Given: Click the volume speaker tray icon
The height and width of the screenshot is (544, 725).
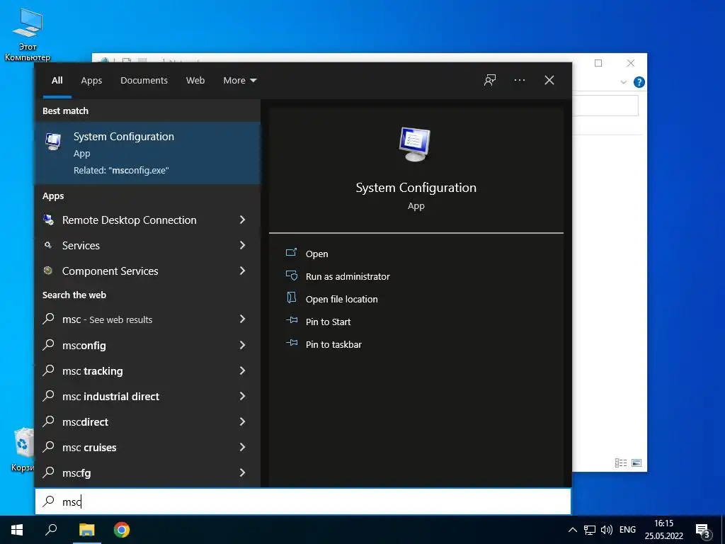Looking at the screenshot, I should click(x=606, y=530).
